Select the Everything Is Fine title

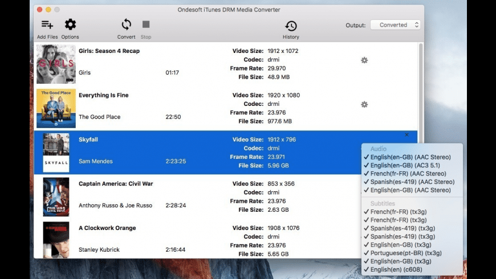tap(103, 95)
